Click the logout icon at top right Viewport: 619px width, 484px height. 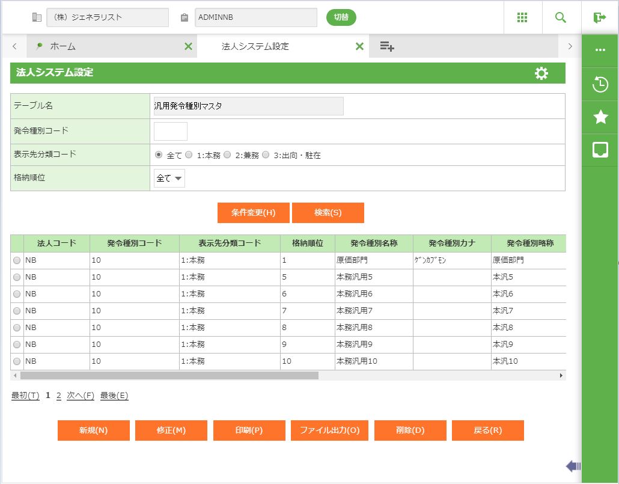click(599, 17)
